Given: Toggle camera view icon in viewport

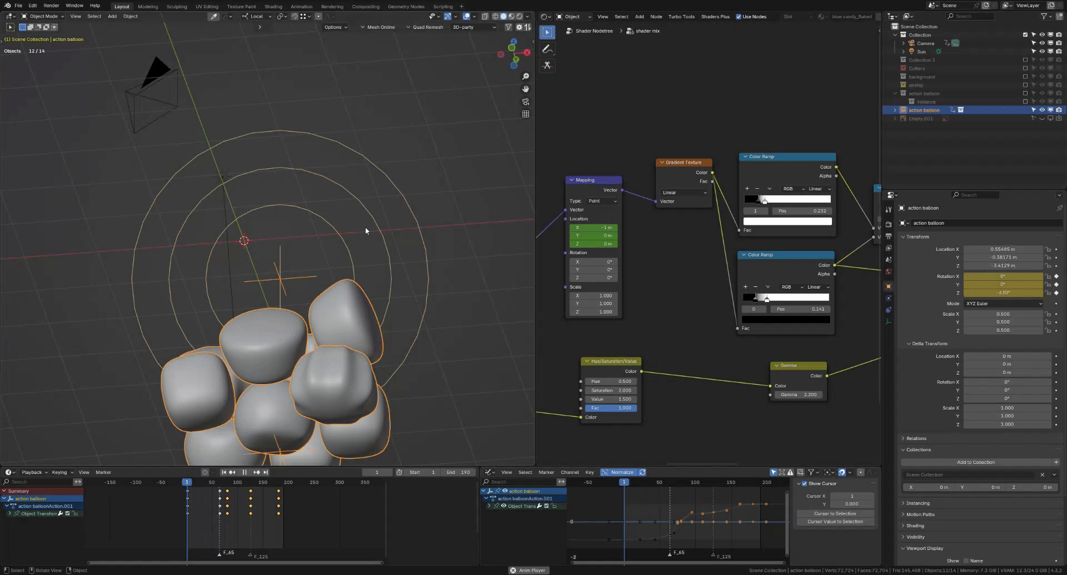Looking at the screenshot, I should (525, 102).
